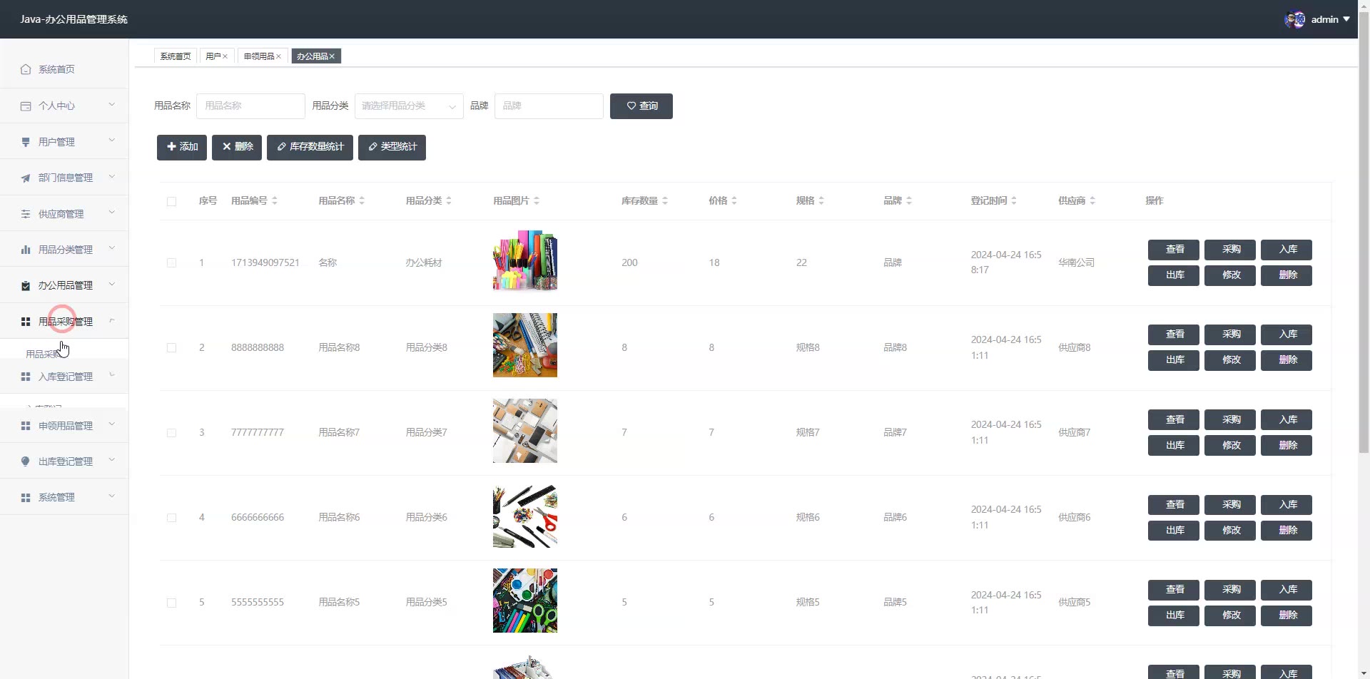1370x679 pixels.
Task: Click the paper-plane icon for 部门信息管理
Action: click(26, 178)
